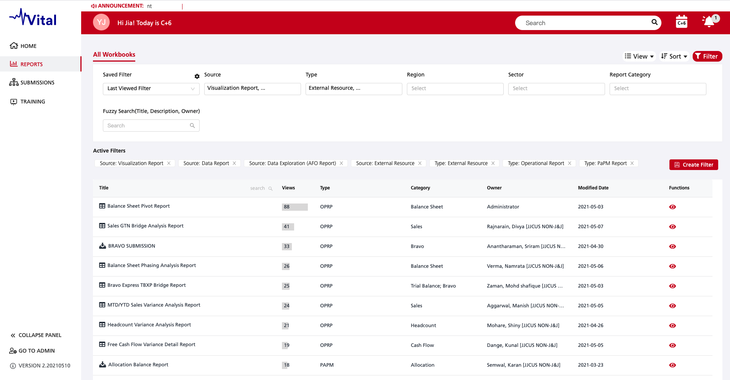Open the Type multi-select dropdown
Screen dimensions: 730x380
coord(354,89)
